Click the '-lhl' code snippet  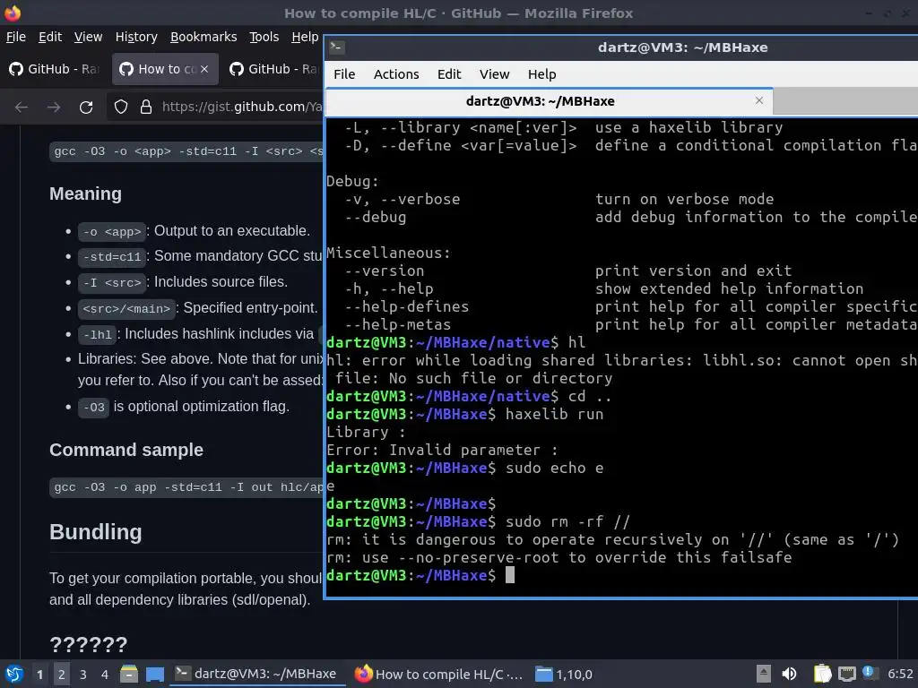(97, 335)
